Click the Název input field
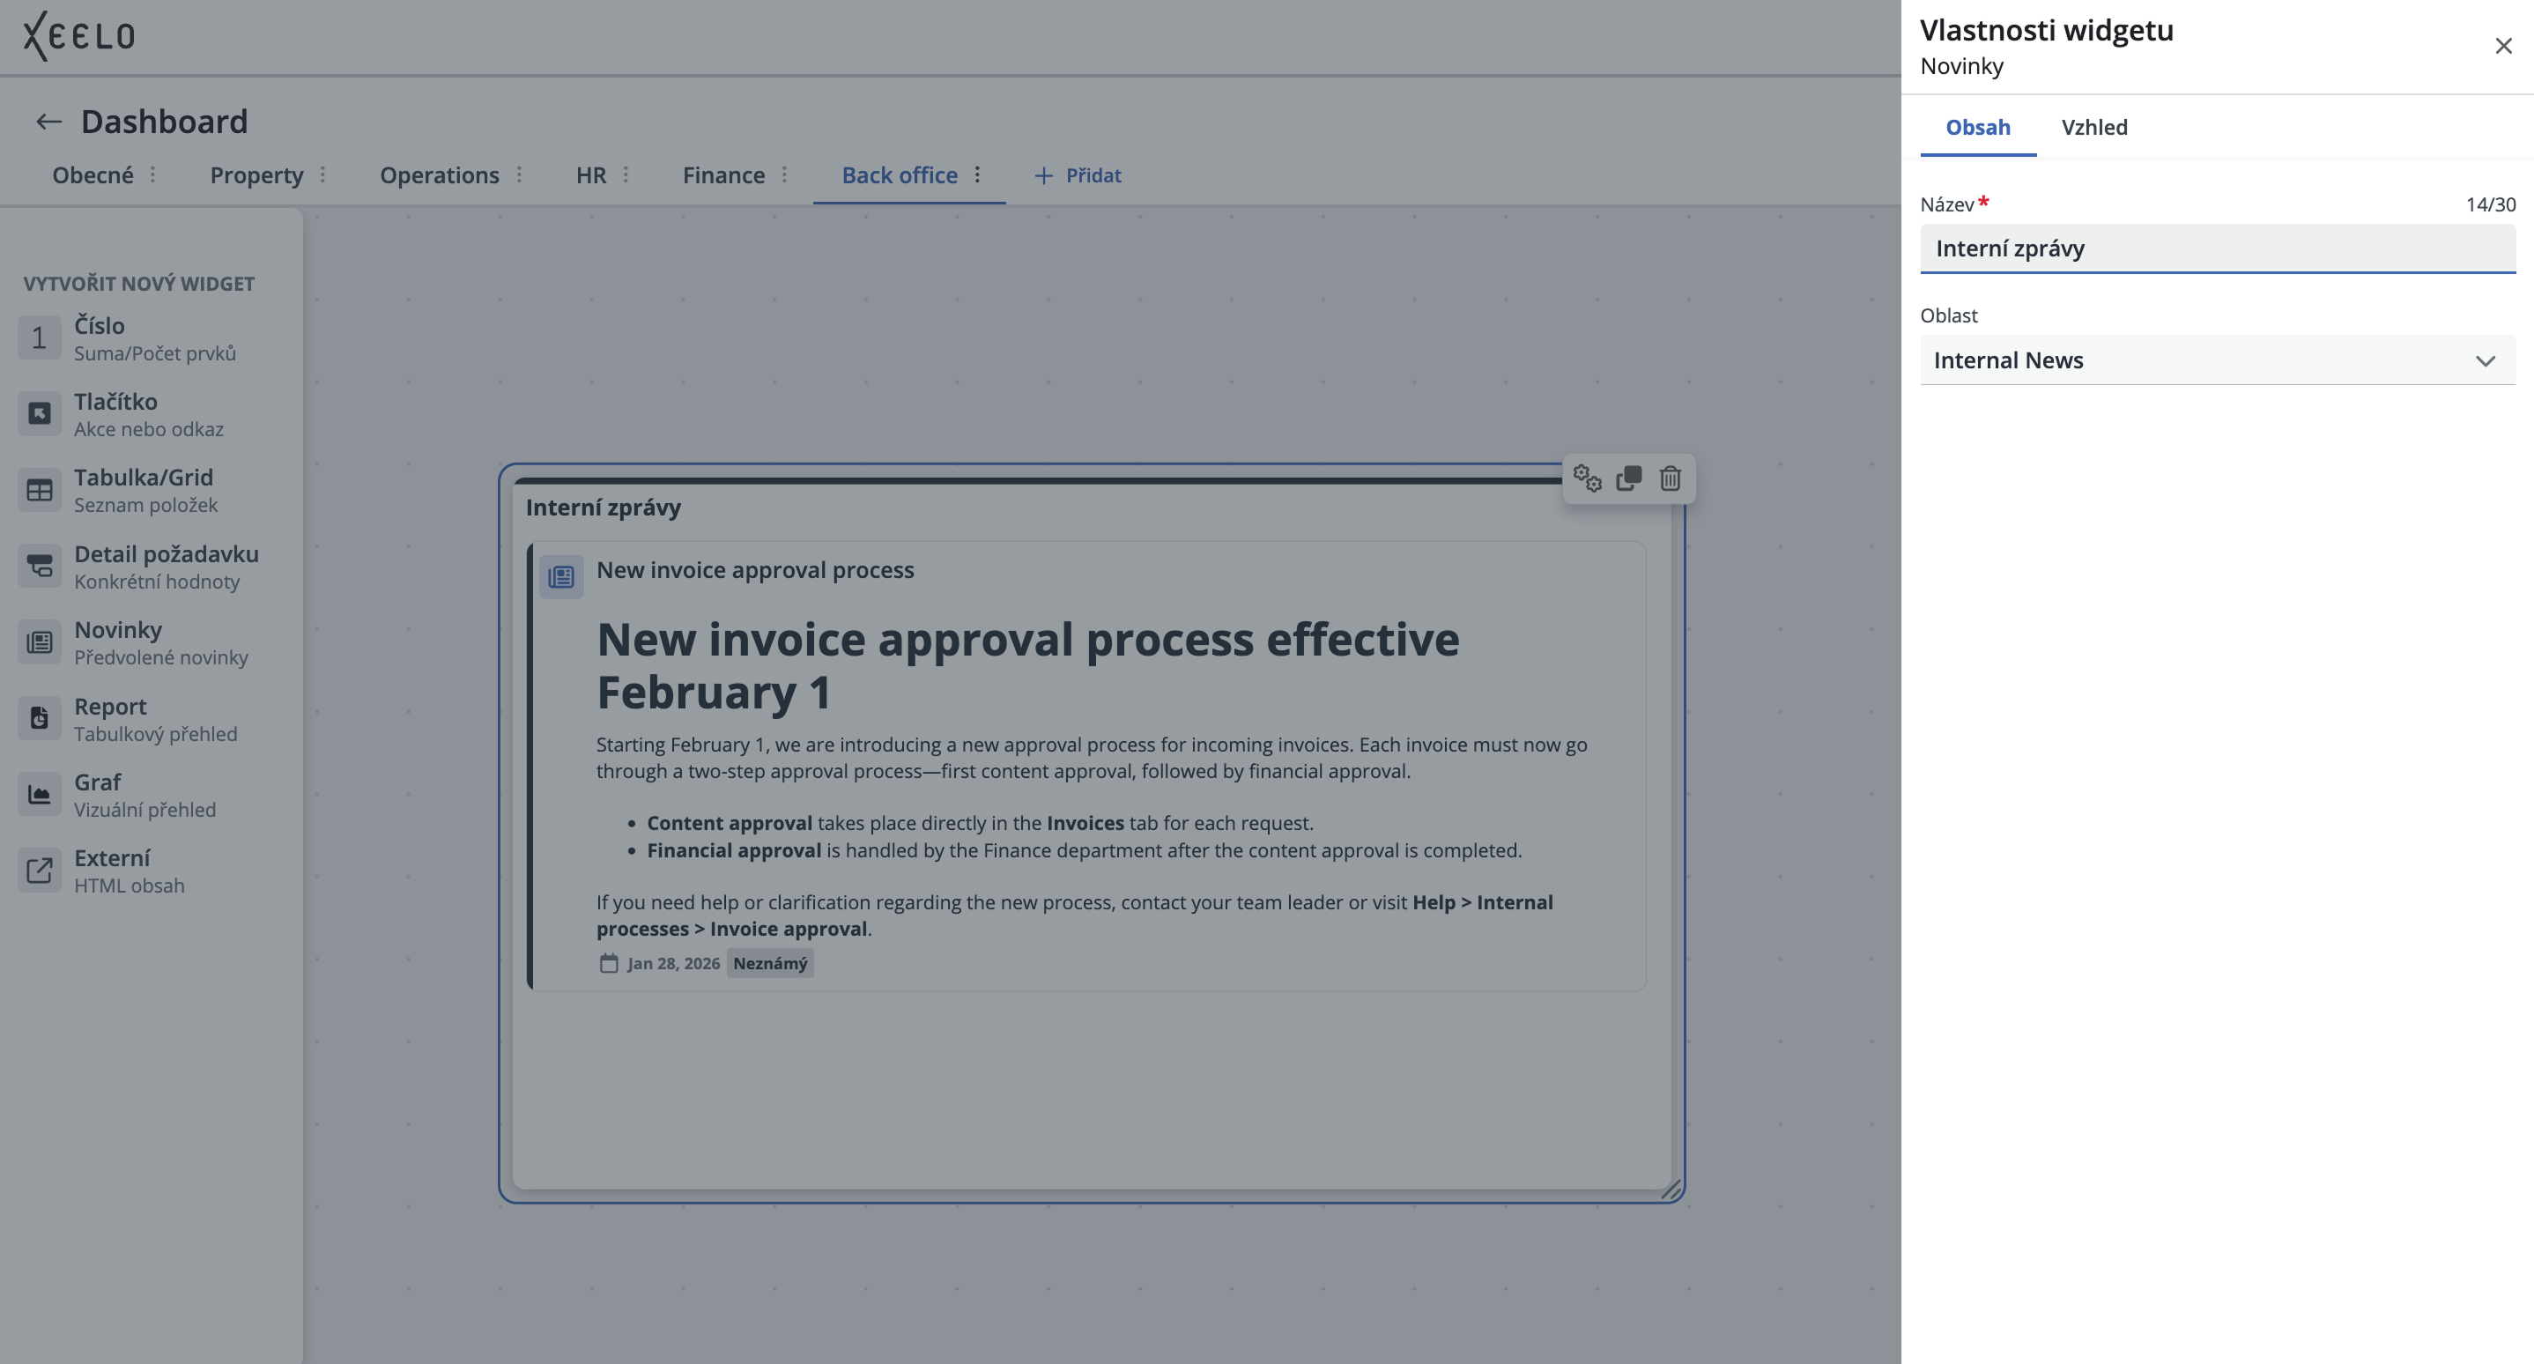Screen dimensions: 2534x1364 [x=2217, y=248]
